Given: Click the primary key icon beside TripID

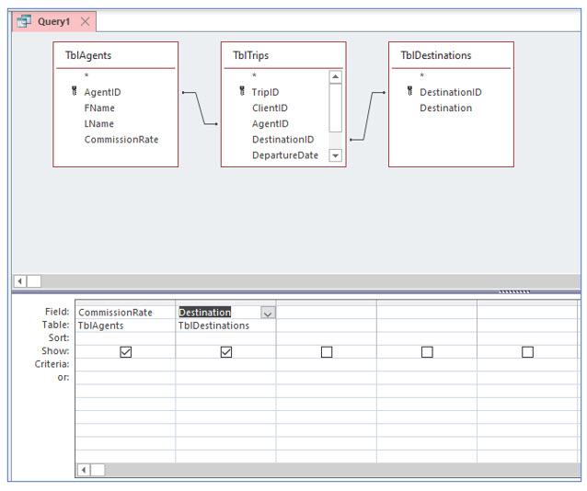Looking at the screenshot, I should click(x=242, y=91).
